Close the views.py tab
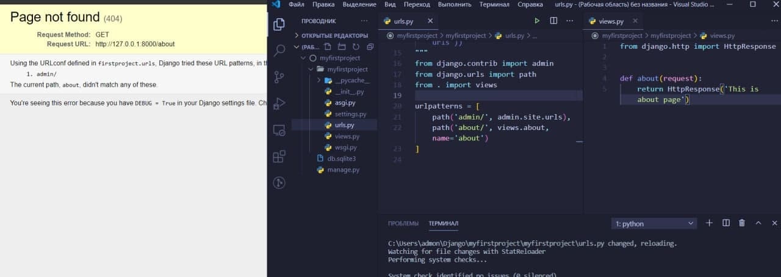 636,21
